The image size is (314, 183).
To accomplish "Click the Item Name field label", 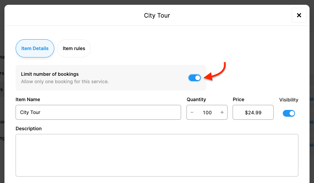I will tap(28, 99).
